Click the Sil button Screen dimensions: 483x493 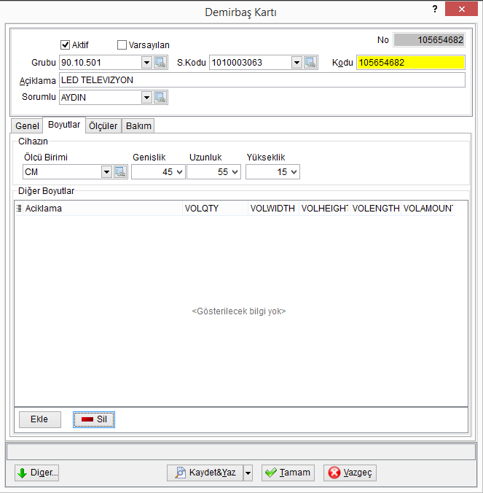pos(94,419)
